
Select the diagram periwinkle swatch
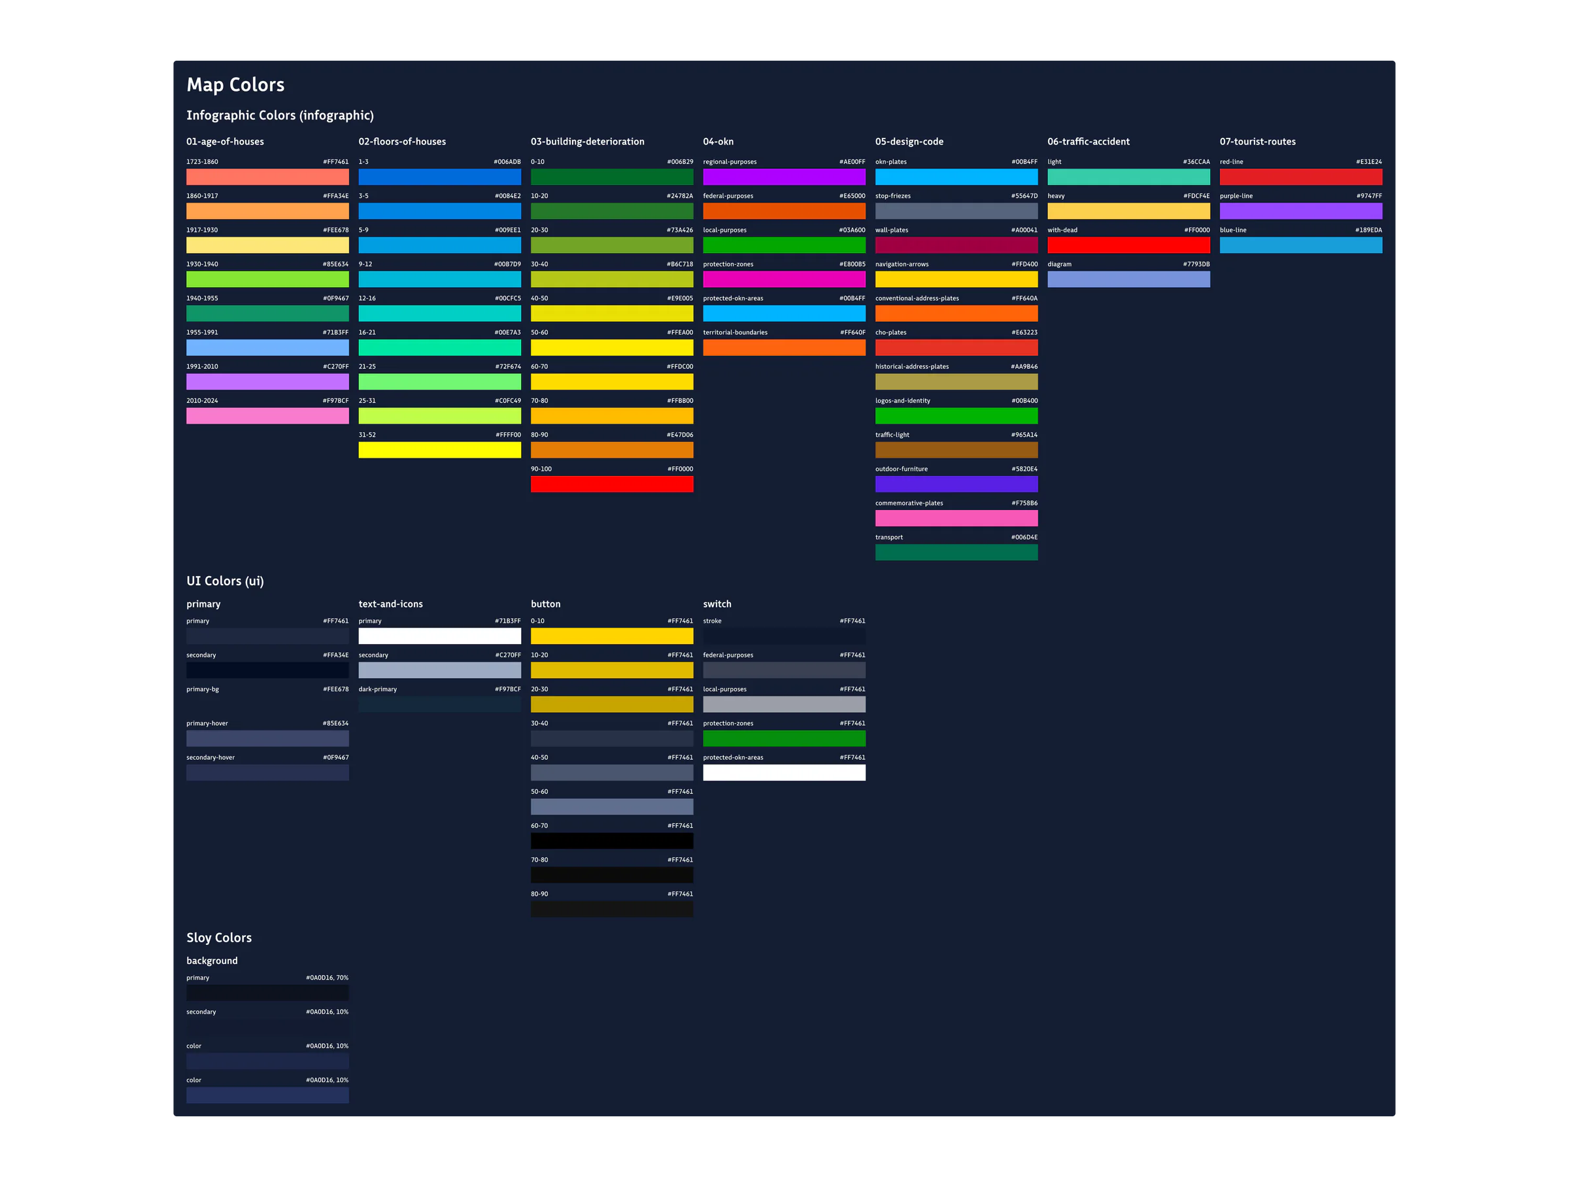(1129, 279)
